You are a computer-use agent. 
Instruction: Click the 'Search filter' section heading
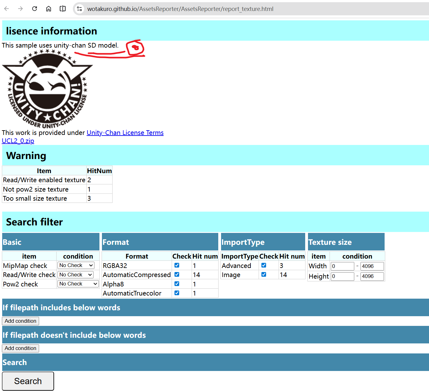[x=34, y=222]
